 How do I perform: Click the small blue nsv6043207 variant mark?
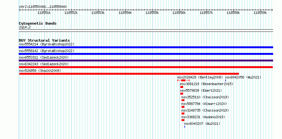(185, 127)
